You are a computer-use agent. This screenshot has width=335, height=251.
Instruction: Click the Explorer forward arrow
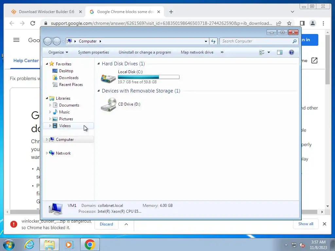(x=57, y=41)
